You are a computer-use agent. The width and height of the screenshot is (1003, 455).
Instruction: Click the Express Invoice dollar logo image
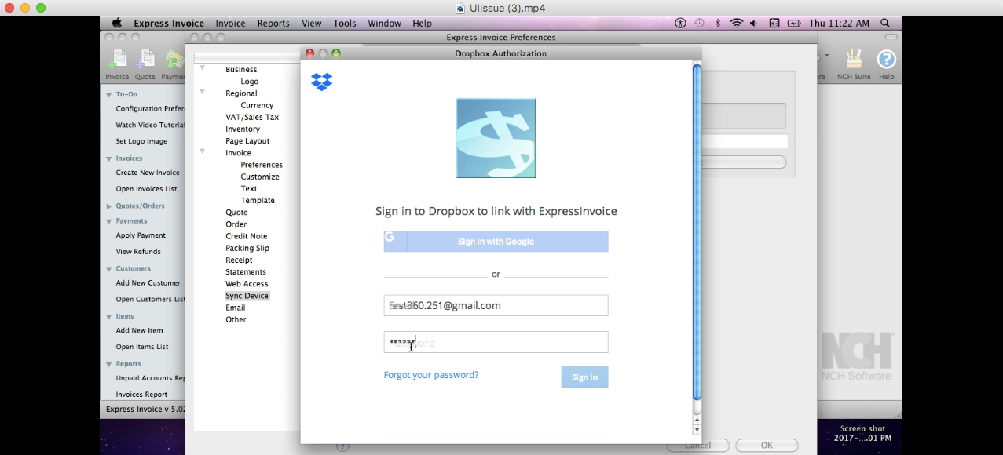coord(496,138)
